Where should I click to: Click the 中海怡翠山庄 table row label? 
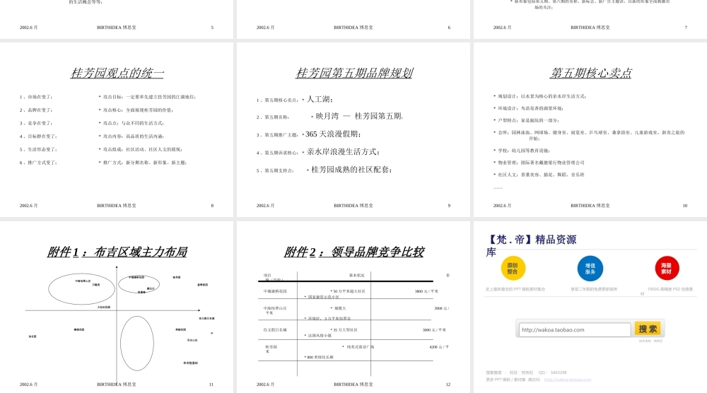(275, 310)
